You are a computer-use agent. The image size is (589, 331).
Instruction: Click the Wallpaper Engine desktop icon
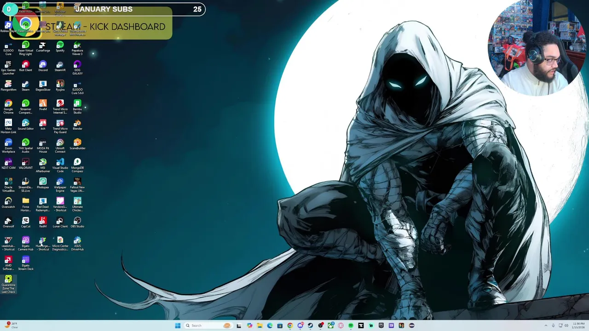point(60,185)
